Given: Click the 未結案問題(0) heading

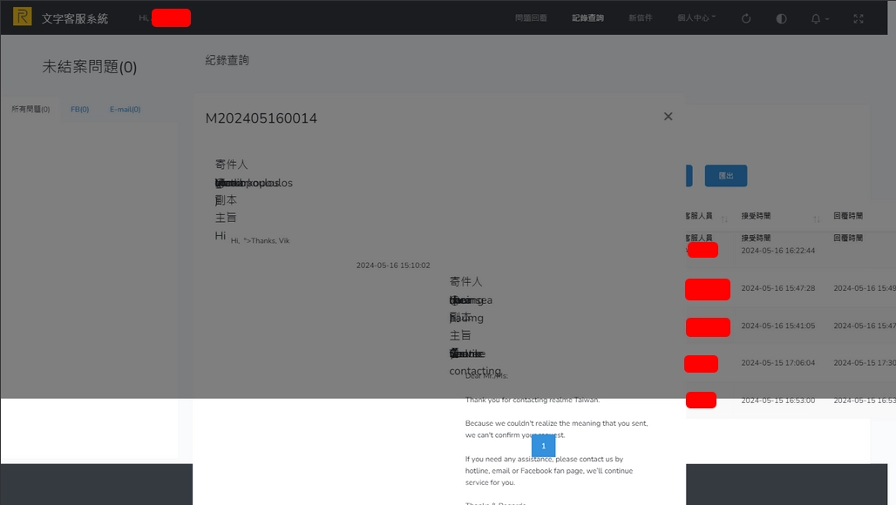Looking at the screenshot, I should point(89,67).
